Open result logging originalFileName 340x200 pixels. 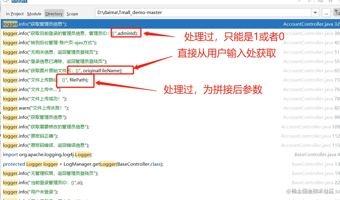click(170, 71)
